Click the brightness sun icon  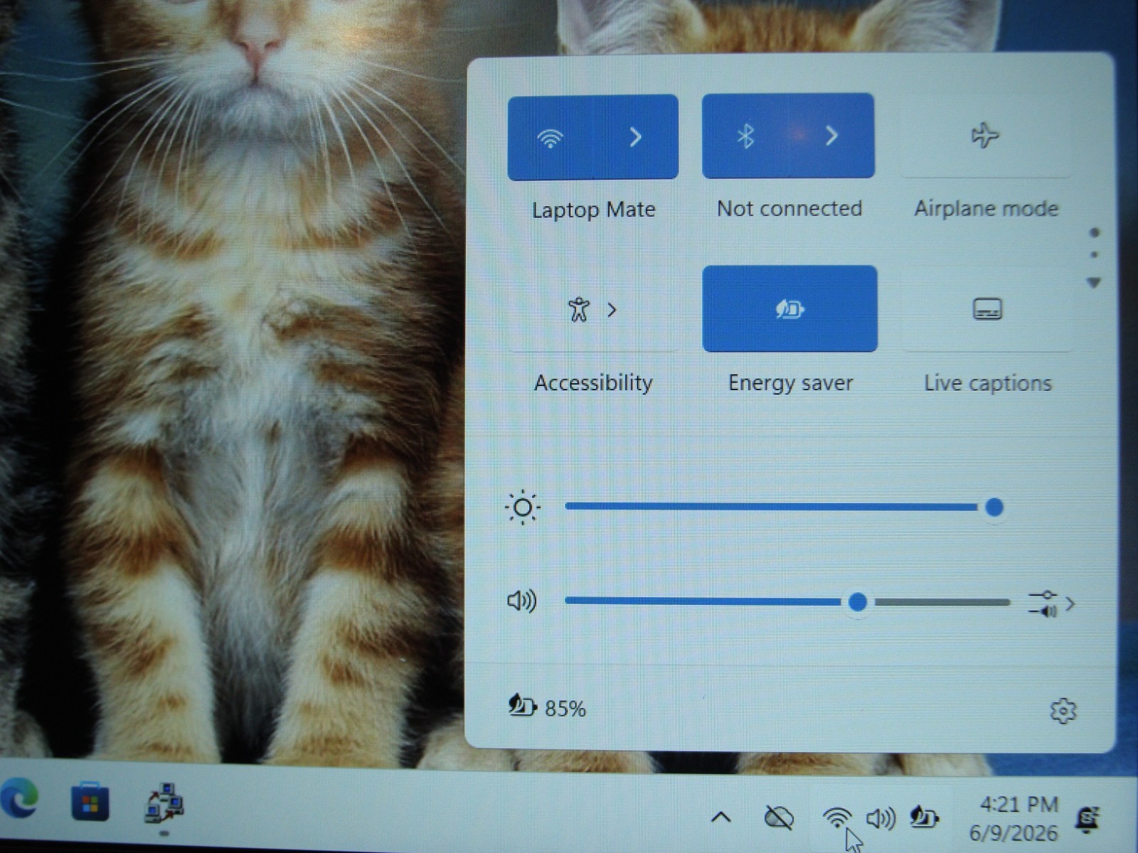(x=523, y=508)
